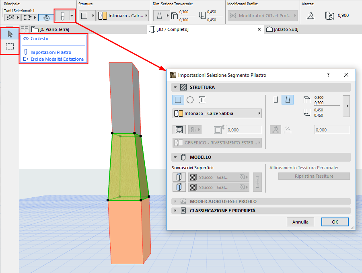This screenshot has height=273, width=362.
Task: Select complex profile structure in the dialog
Action: pos(202,100)
